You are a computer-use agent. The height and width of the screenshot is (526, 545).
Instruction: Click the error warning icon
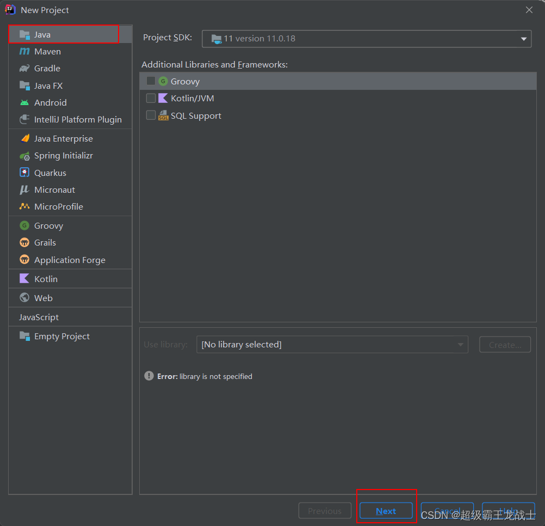click(x=149, y=376)
